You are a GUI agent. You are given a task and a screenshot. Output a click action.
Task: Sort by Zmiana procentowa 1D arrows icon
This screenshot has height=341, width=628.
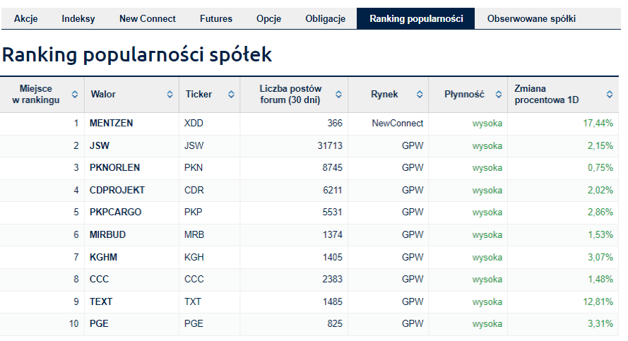click(x=610, y=95)
